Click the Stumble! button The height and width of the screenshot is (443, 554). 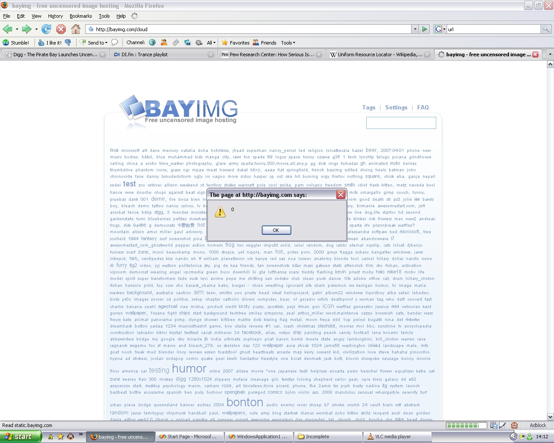(16, 42)
